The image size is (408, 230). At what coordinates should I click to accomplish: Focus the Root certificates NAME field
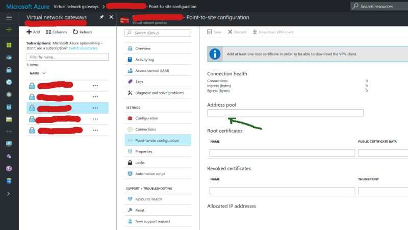[x=282, y=153]
